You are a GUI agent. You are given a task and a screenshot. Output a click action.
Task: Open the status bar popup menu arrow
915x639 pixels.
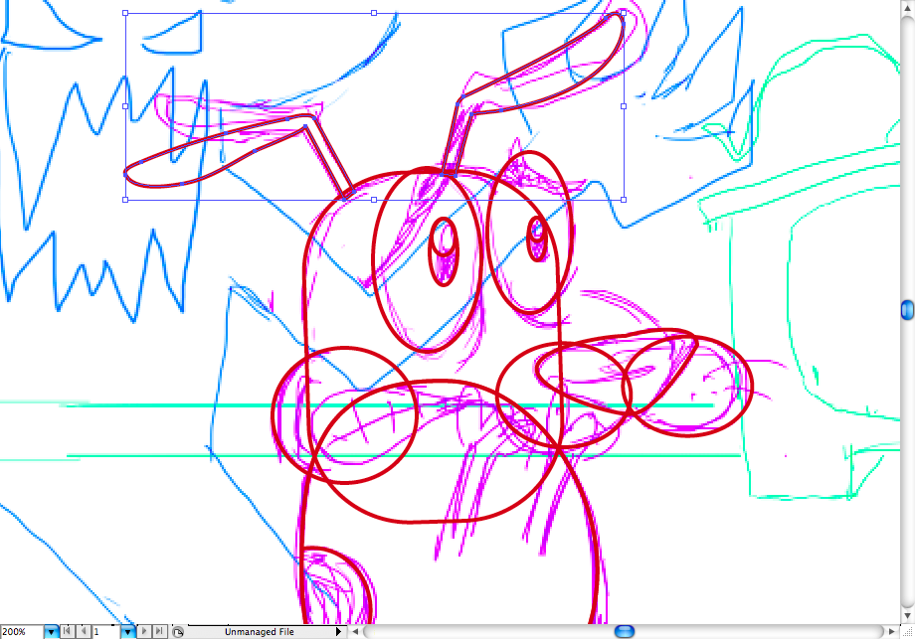tap(338, 631)
